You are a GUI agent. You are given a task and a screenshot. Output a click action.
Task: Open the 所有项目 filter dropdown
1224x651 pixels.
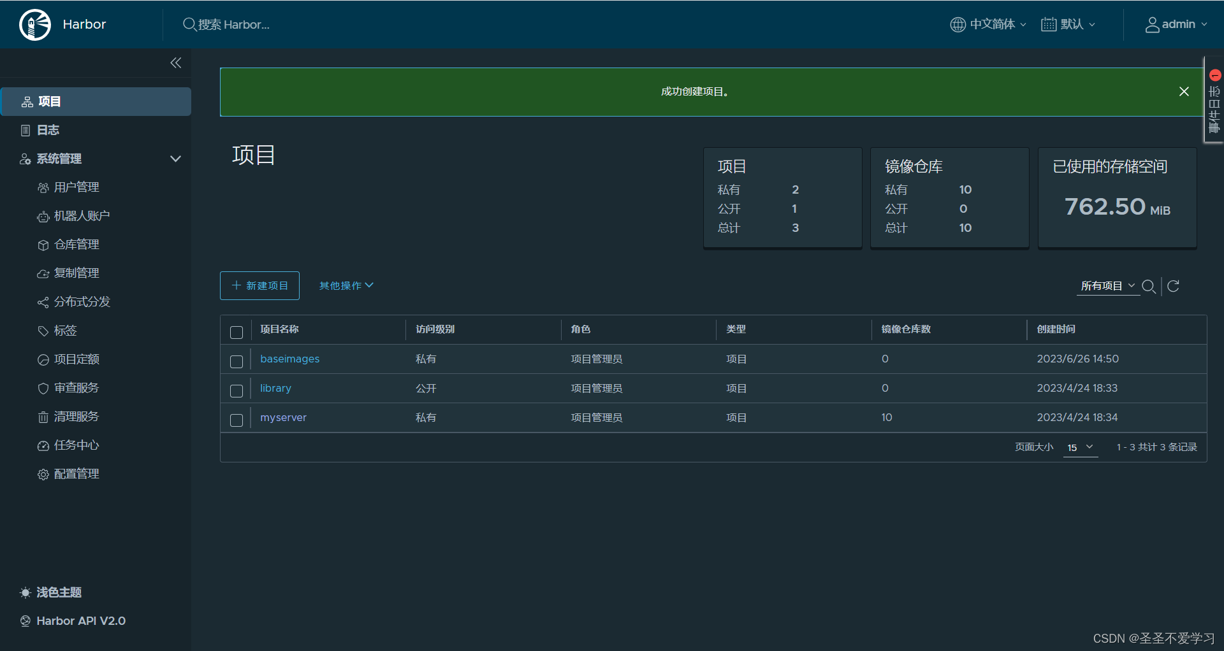(1108, 286)
